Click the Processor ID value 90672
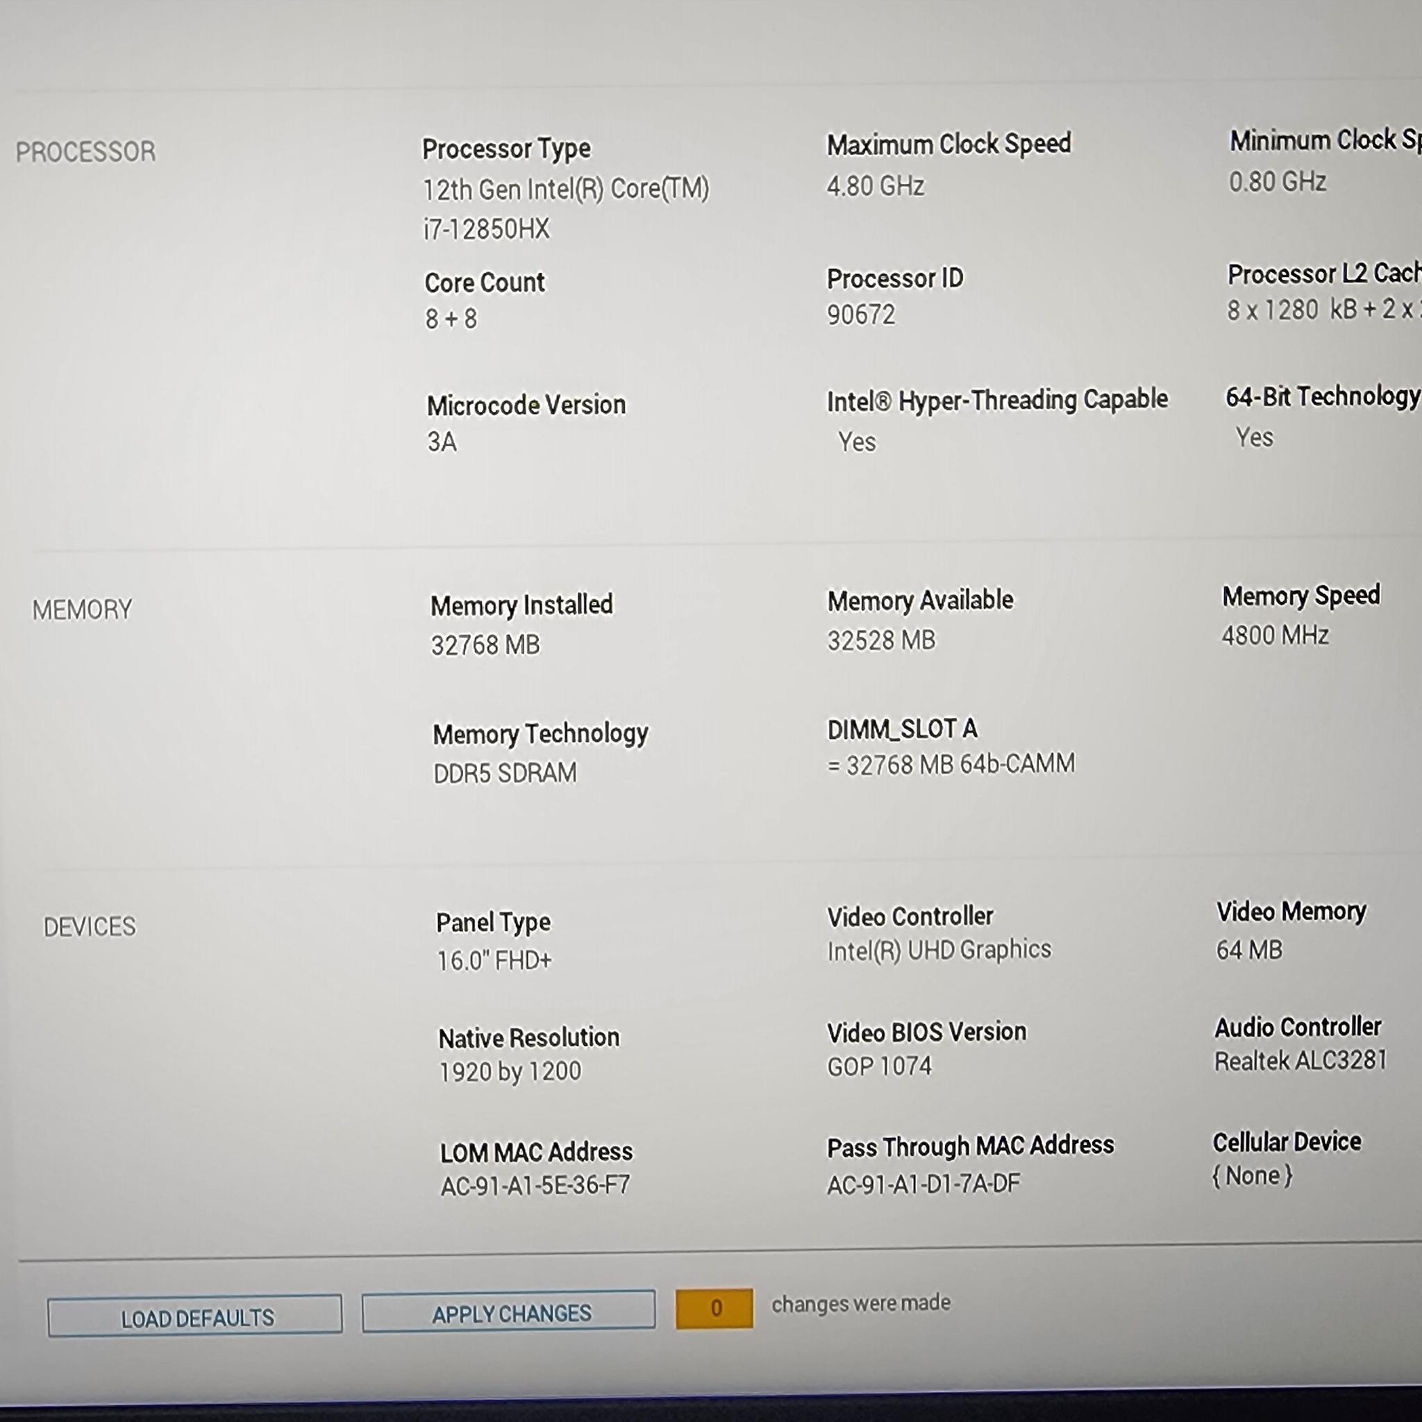 coord(861,315)
